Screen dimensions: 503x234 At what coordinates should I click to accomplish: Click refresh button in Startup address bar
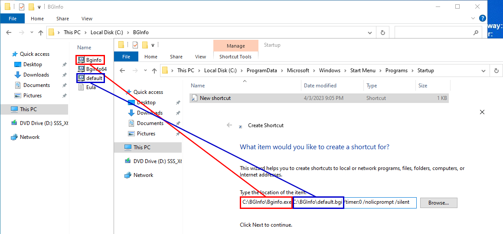pyautogui.click(x=496, y=71)
